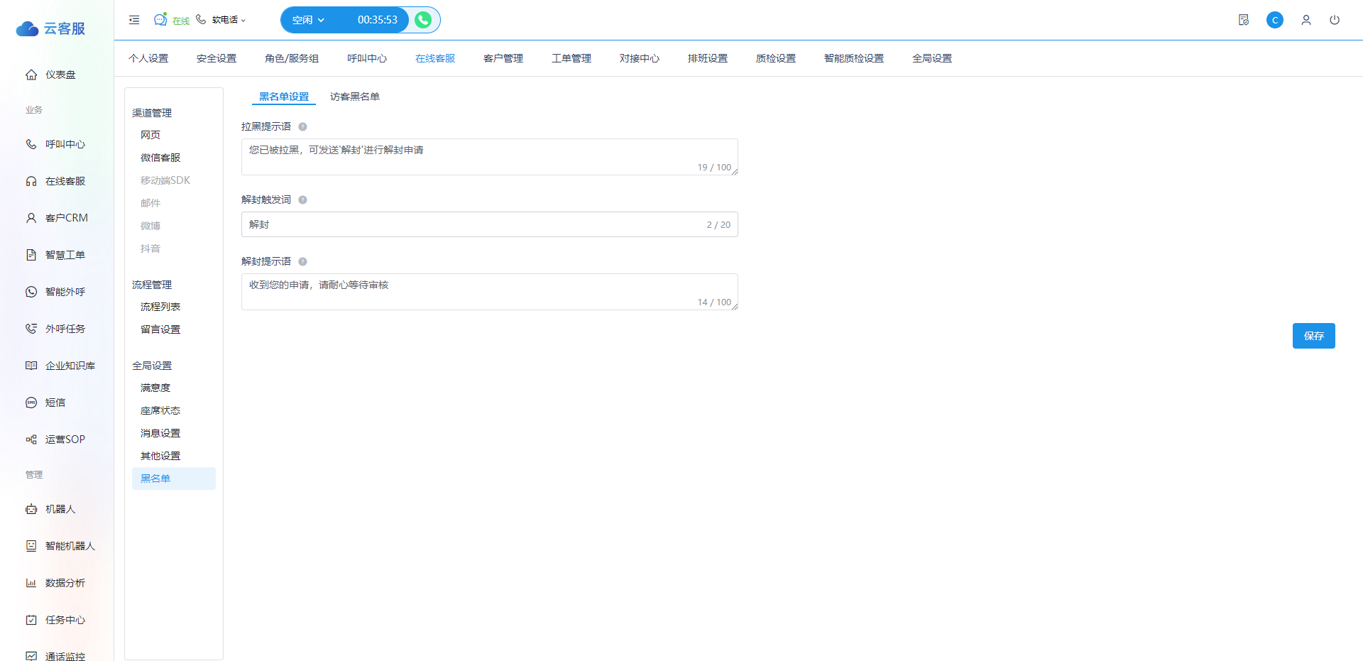1363x661 pixels.
Task: Select top 在线客服 tab
Action: (x=435, y=58)
